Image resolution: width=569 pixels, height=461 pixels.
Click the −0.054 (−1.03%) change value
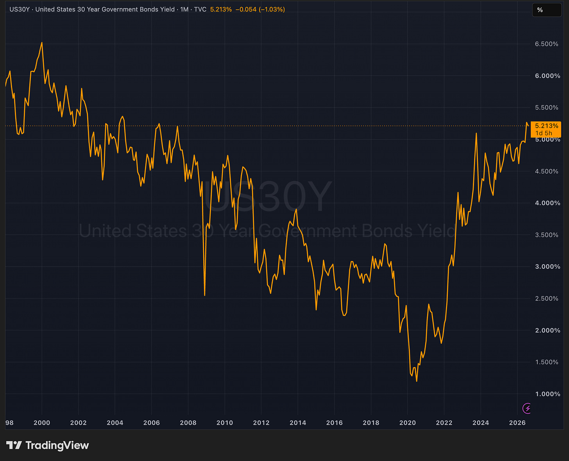260,9
